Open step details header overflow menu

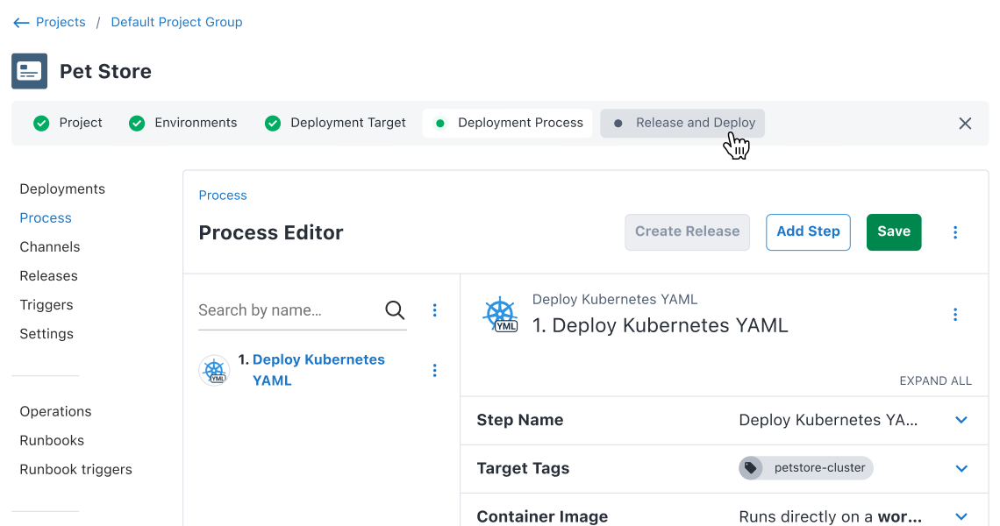(955, 315)
